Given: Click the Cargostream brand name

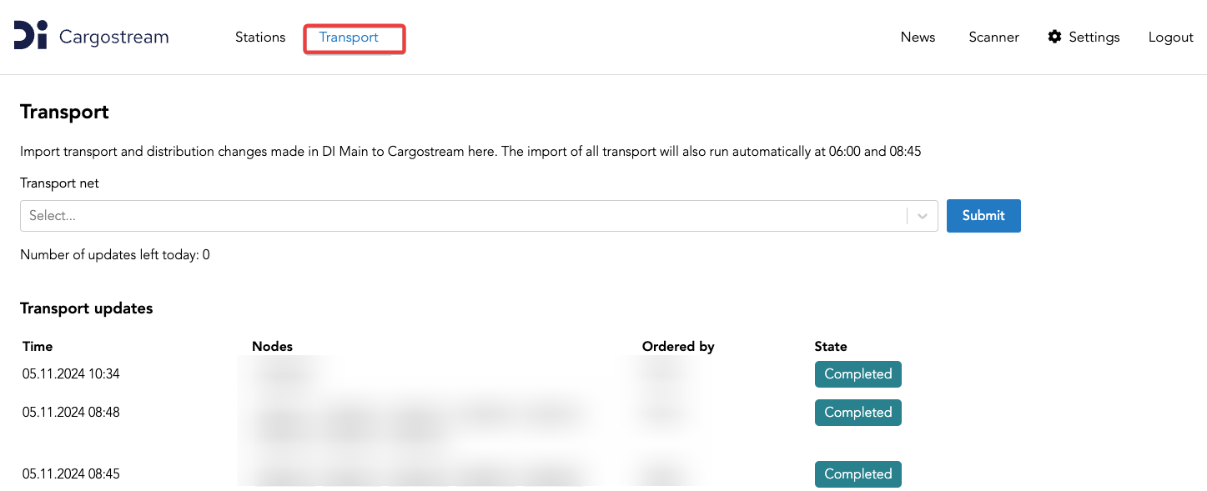Looking at the screenshot, I should pyautogui.click(x=114, y=37).
